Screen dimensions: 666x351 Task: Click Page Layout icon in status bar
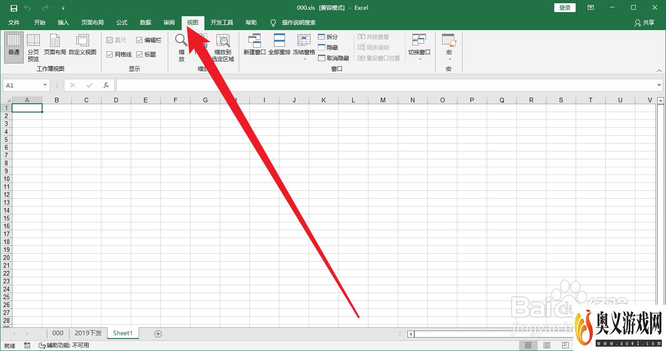[x=547, y=345]
